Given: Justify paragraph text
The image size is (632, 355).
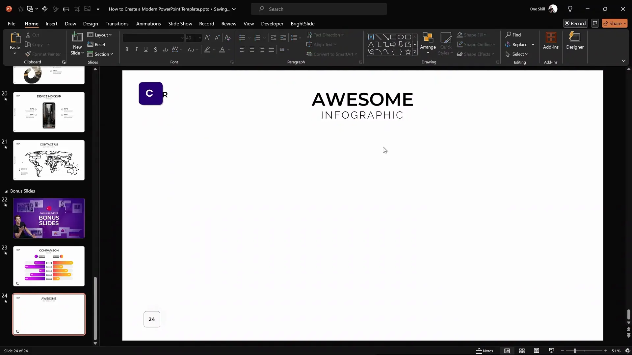Looking at the screenshot, I should [271, 49].
